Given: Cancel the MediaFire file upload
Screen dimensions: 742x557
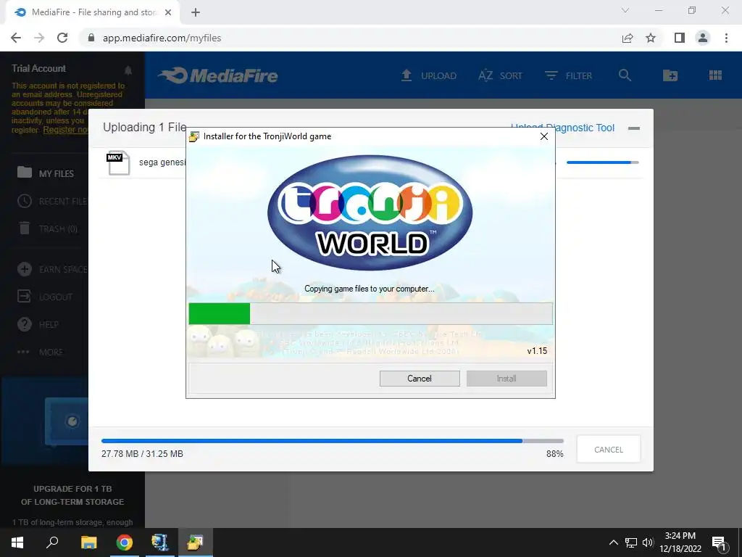Looking at the screenshot, I should point(608,450).
